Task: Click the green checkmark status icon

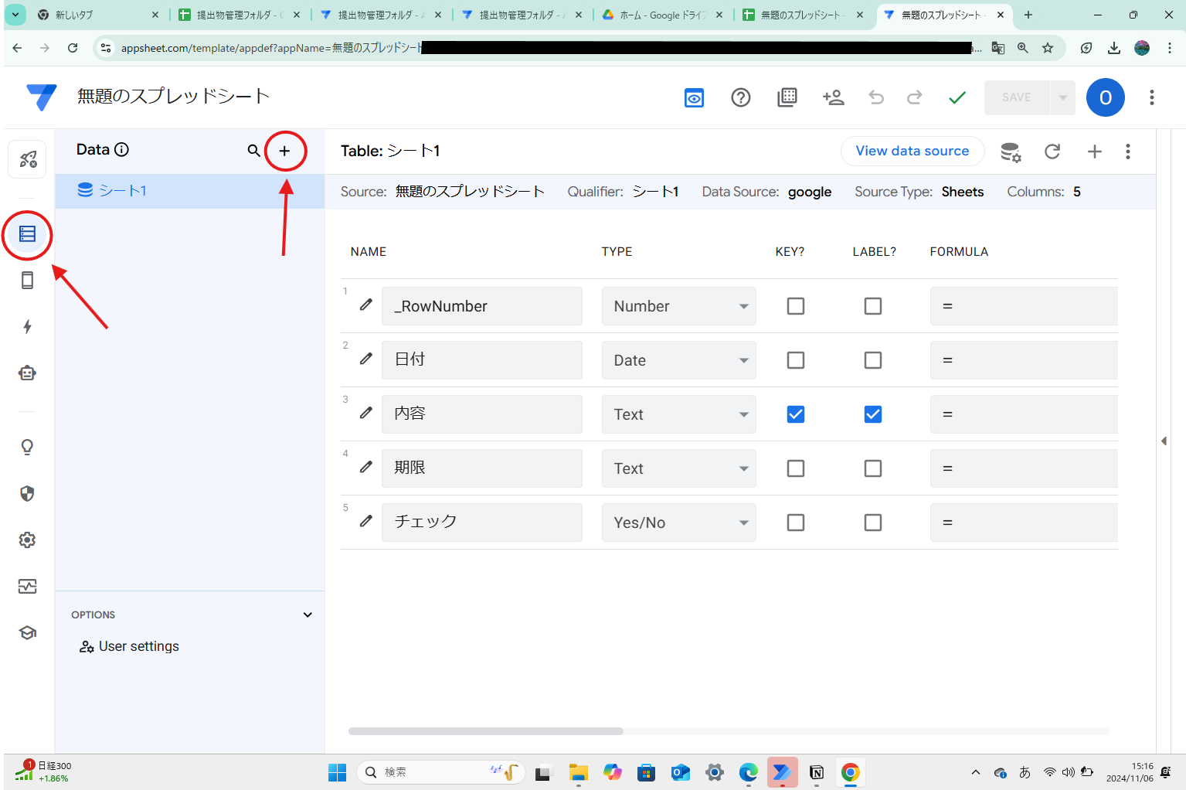Action: (x=957, y=97)
